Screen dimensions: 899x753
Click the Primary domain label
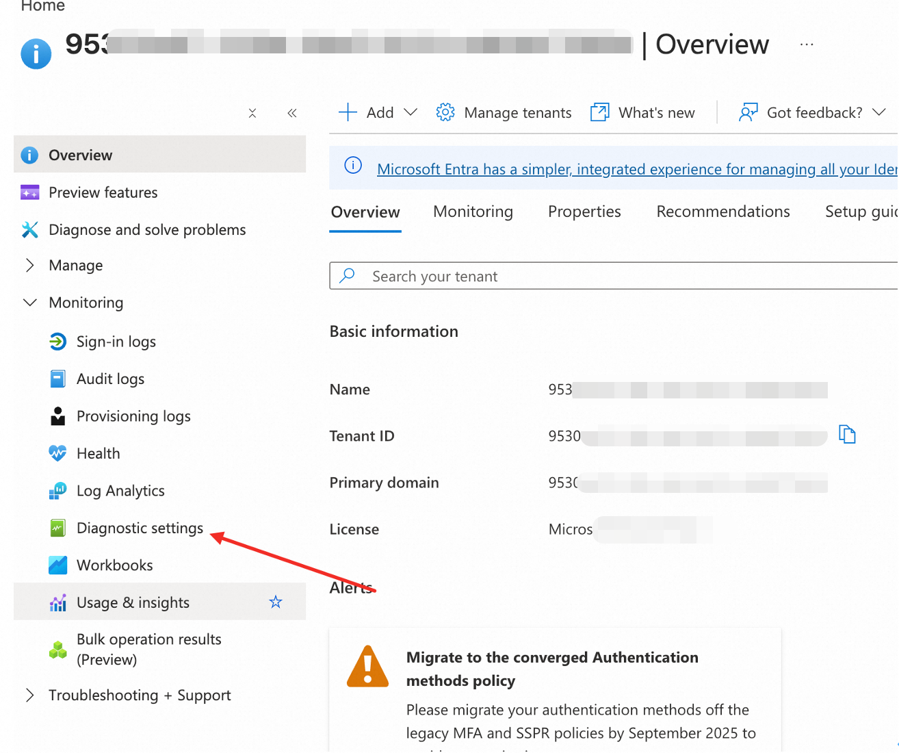coord(384,483)
